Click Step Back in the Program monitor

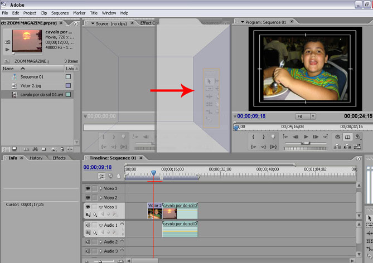point(296,137)
